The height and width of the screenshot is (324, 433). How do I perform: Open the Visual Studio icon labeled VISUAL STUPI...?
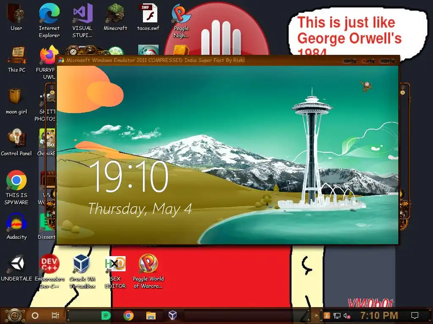tap(82, 20)
